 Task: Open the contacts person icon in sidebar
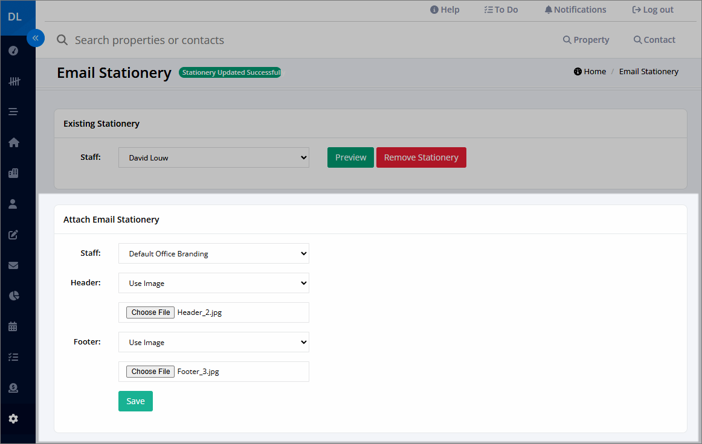[13, 204]
